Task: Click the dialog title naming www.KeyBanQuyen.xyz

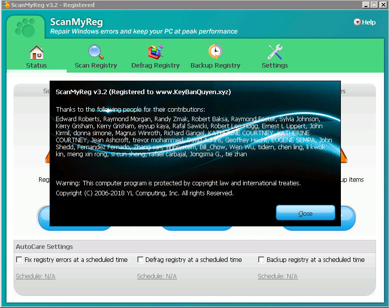Action: tap(143, 92)
